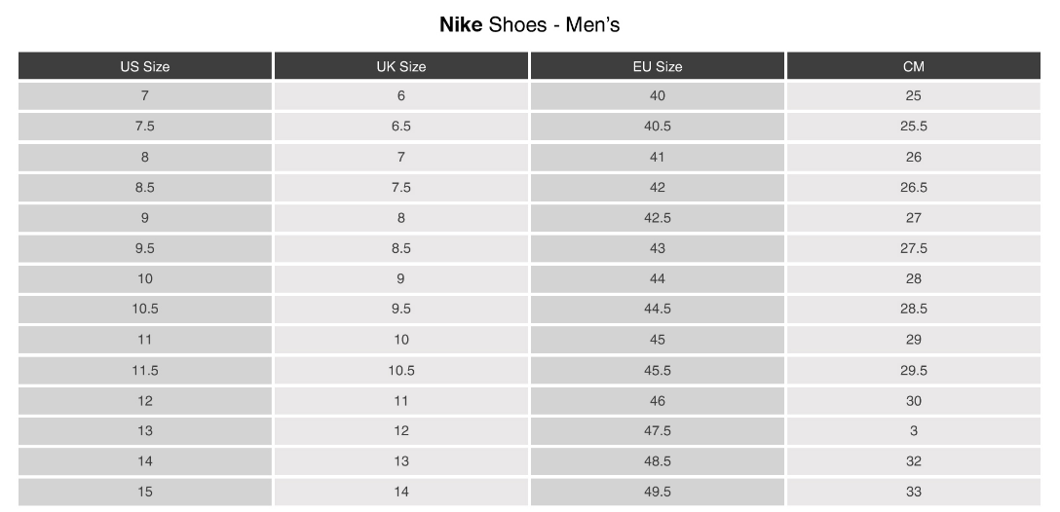Screen dimensions: 1060x512
Task: Select the UK size 10.5 cell
Action: (401, 370)
